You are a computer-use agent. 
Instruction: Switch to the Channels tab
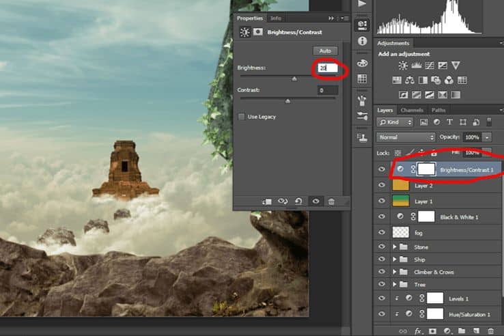click(x=412, y=110)
